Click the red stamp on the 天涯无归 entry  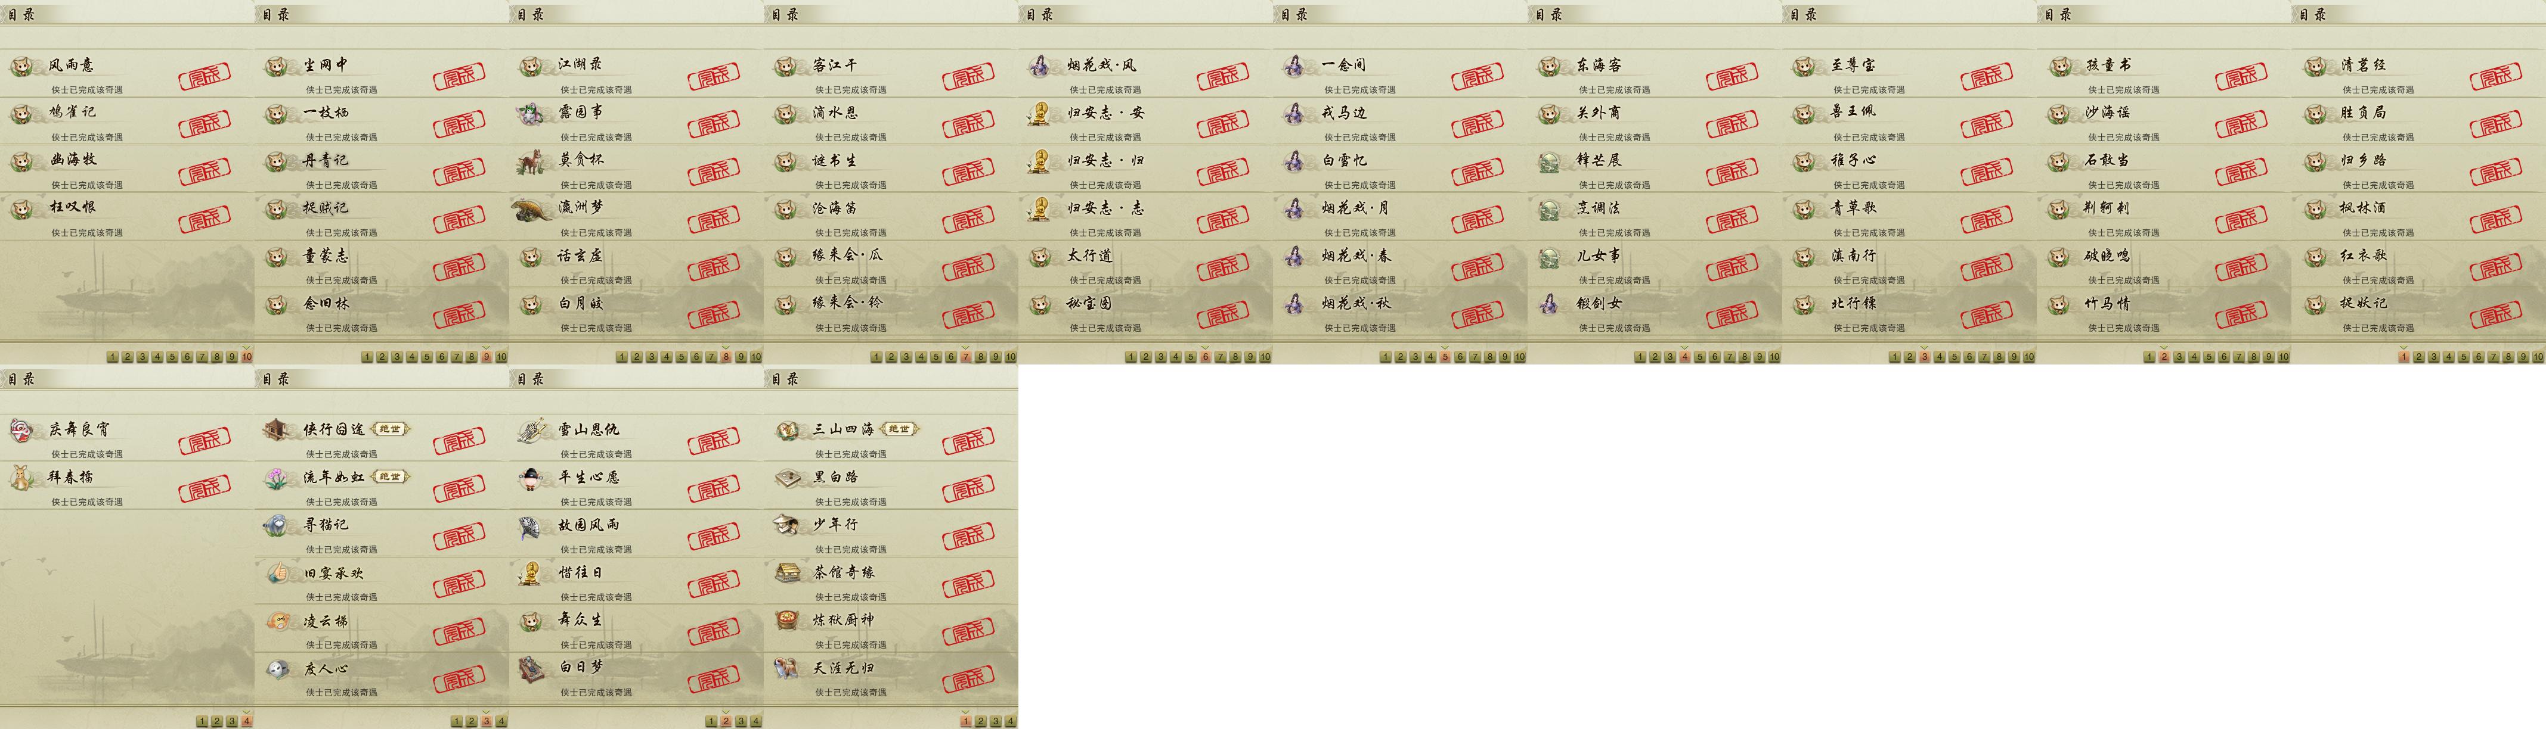(x=968, y=678)
